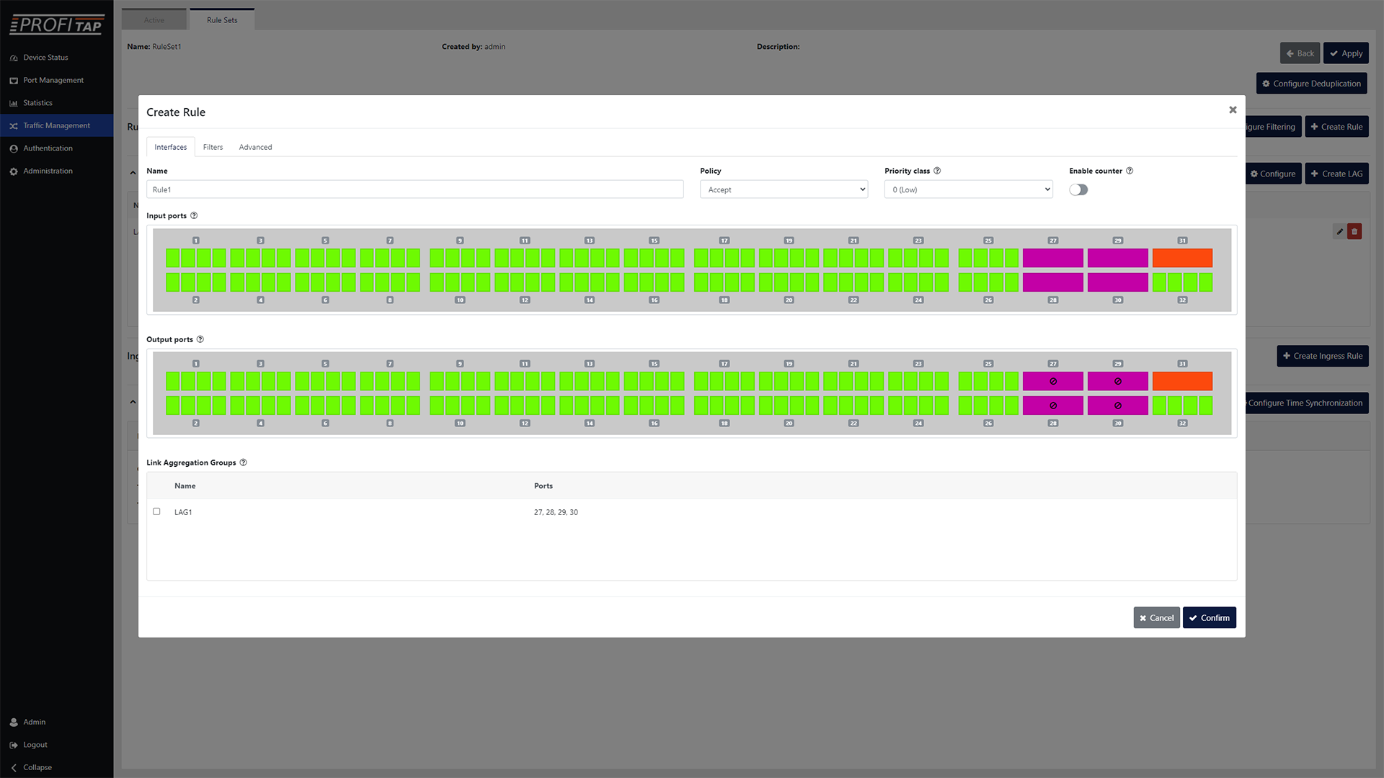Click the Input ports help icon
This screenshot has width=1384, height=778.
click(194, 215)
